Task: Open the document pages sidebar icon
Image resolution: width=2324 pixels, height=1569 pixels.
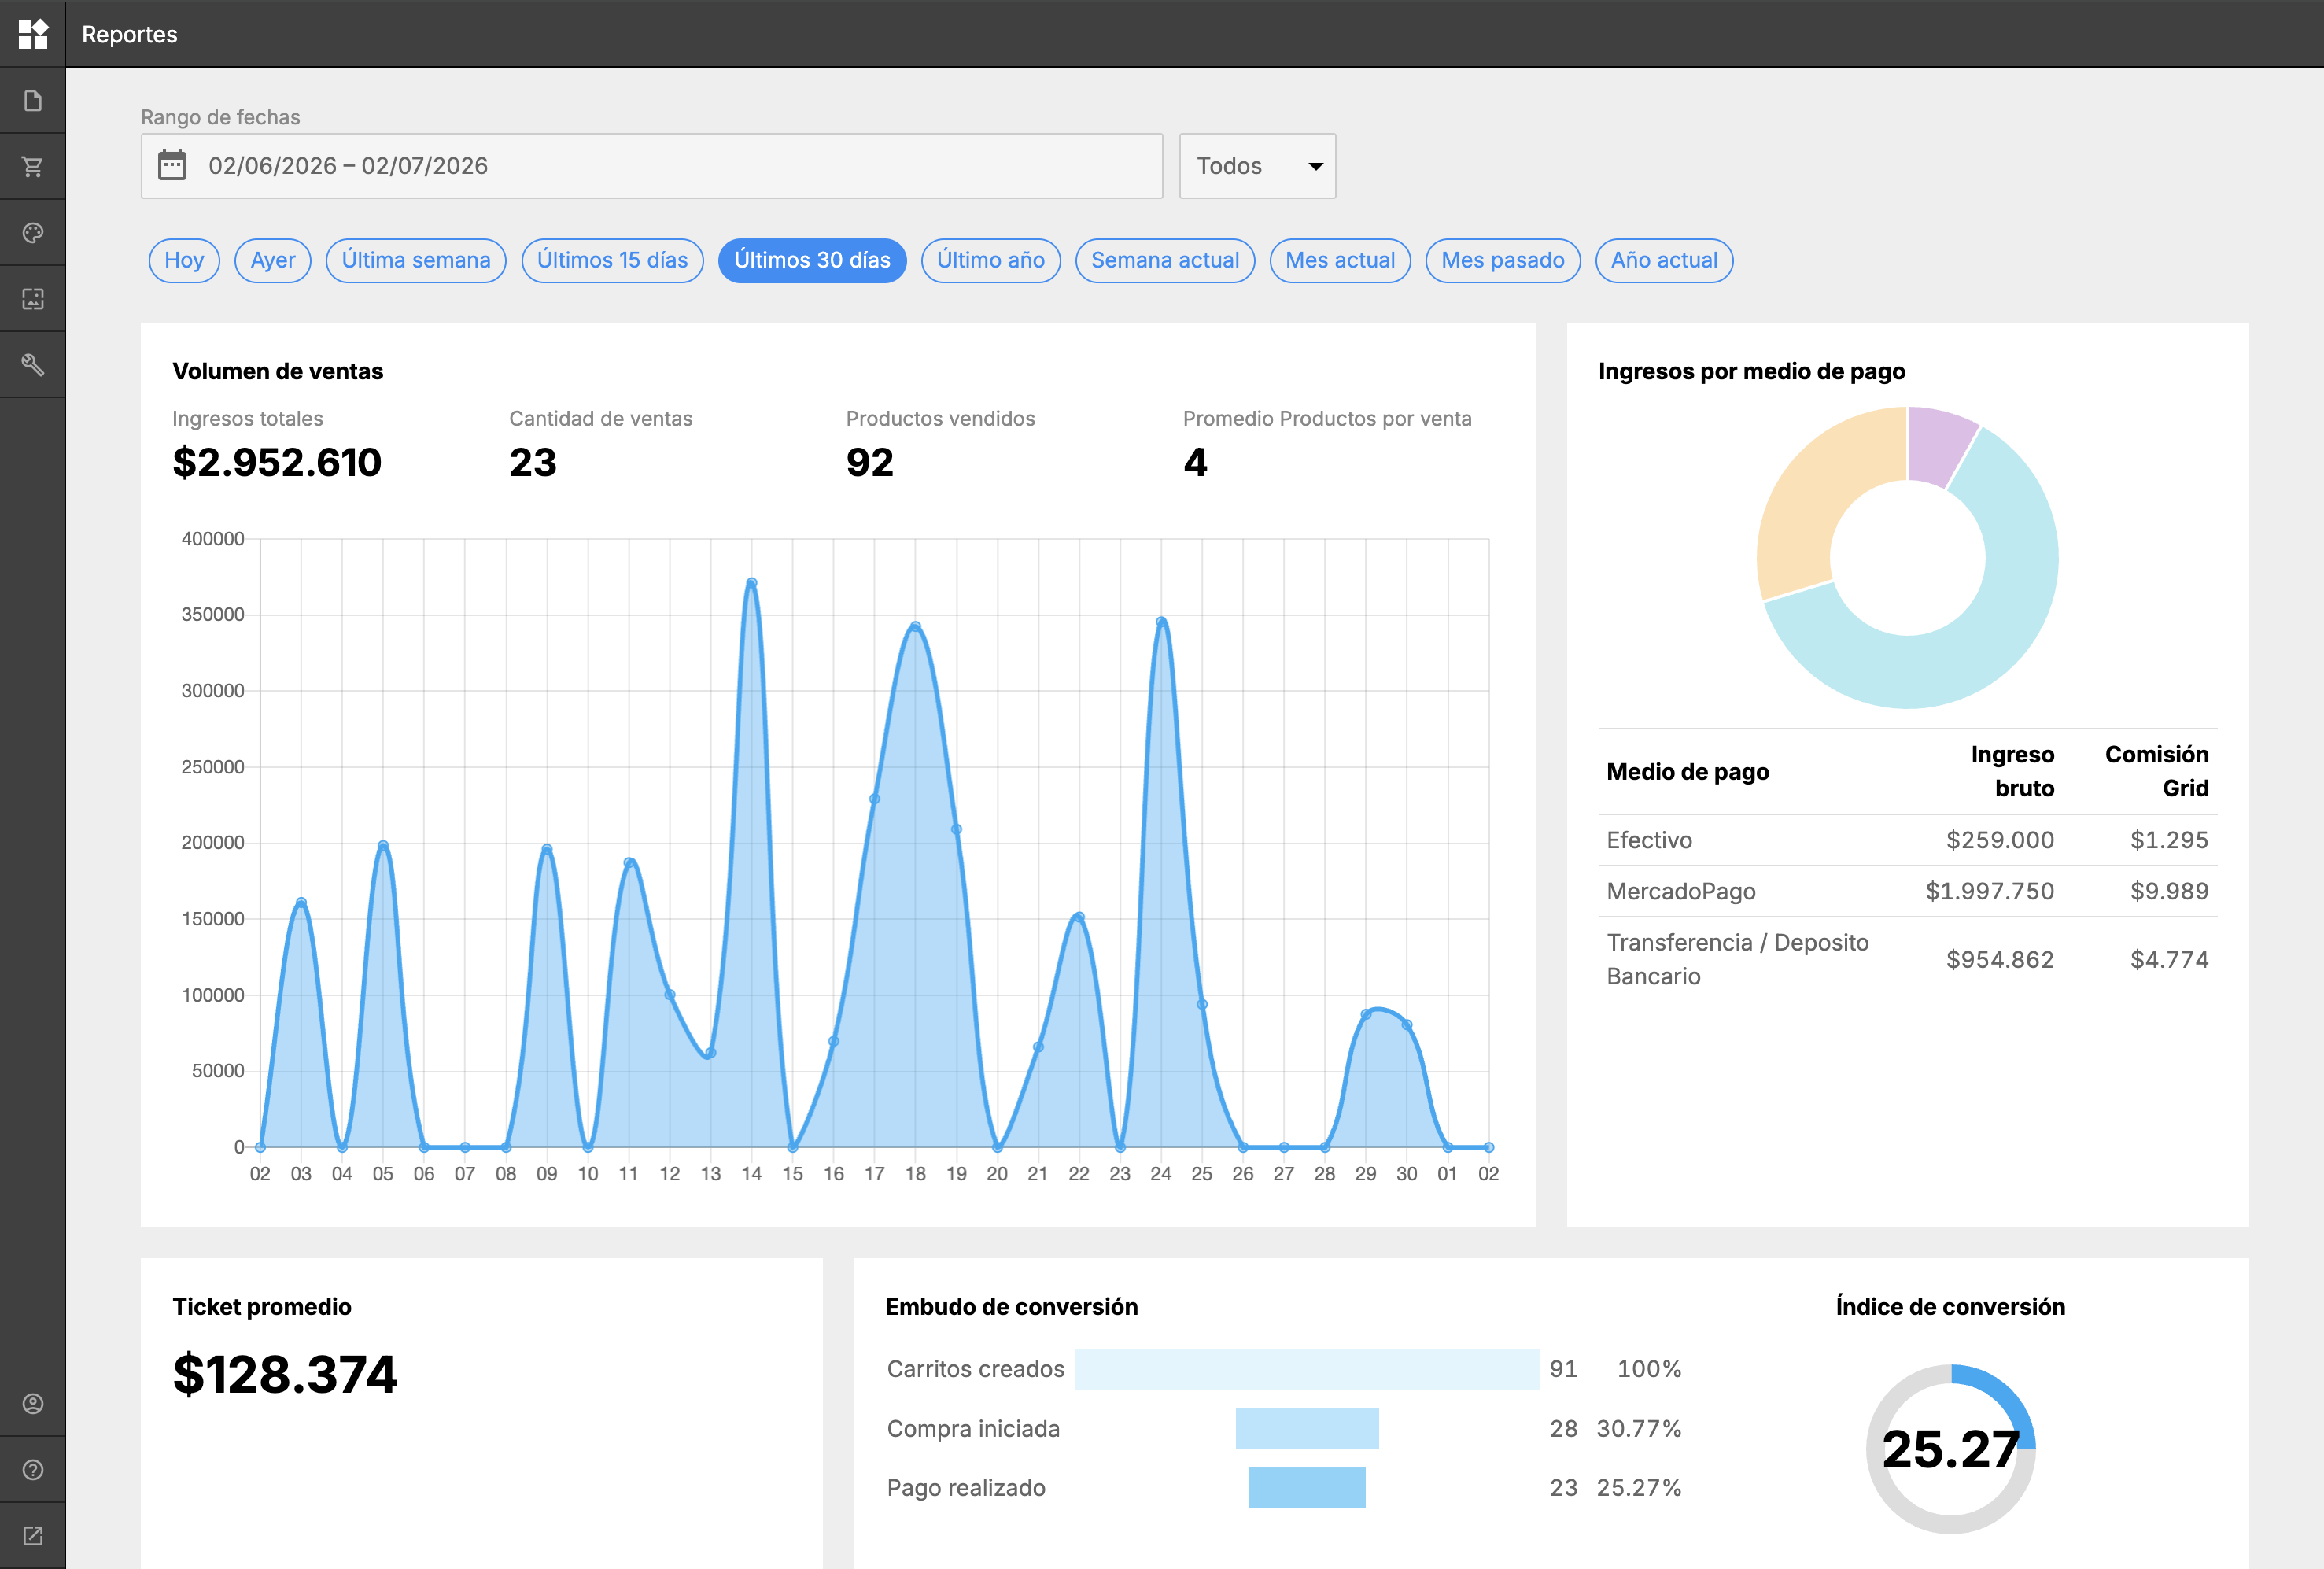Action: [x=33, y=101]
